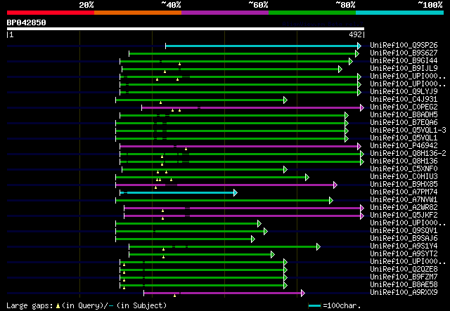Select the UniRef100_Q9SQV1 label
450x311 pixels.
(404, 230)
